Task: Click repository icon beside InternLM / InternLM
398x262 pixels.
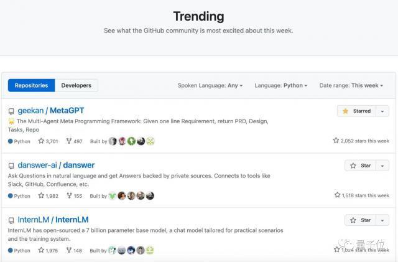Action: click(11, 220)
